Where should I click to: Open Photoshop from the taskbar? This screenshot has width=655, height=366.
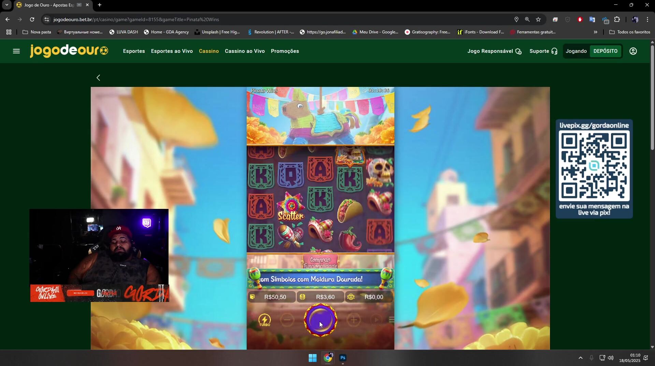(x=343, y=358)
